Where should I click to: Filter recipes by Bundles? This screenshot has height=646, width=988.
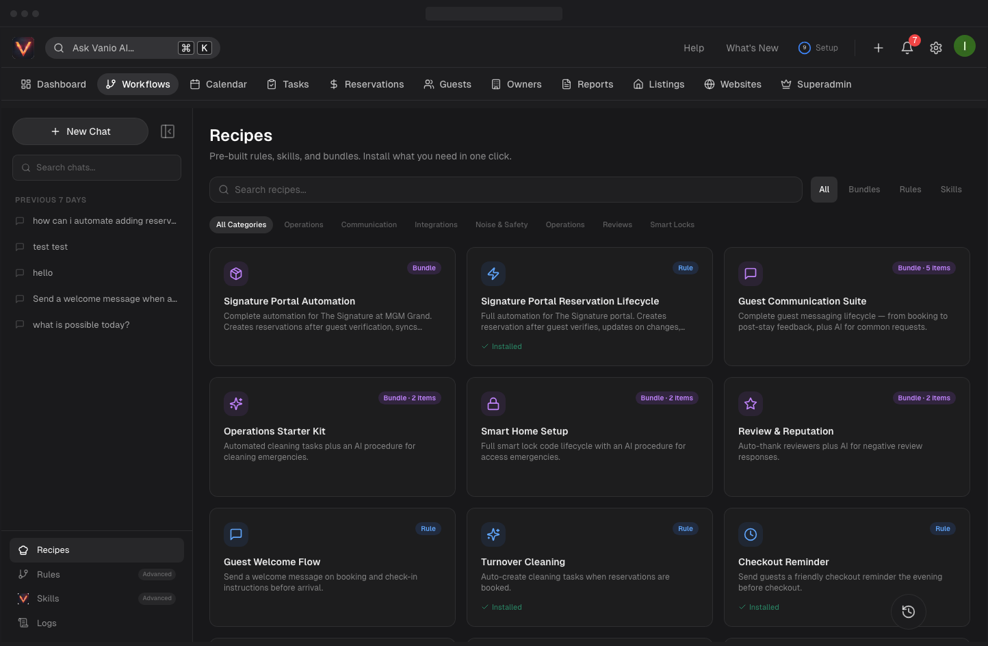point(864,190)
